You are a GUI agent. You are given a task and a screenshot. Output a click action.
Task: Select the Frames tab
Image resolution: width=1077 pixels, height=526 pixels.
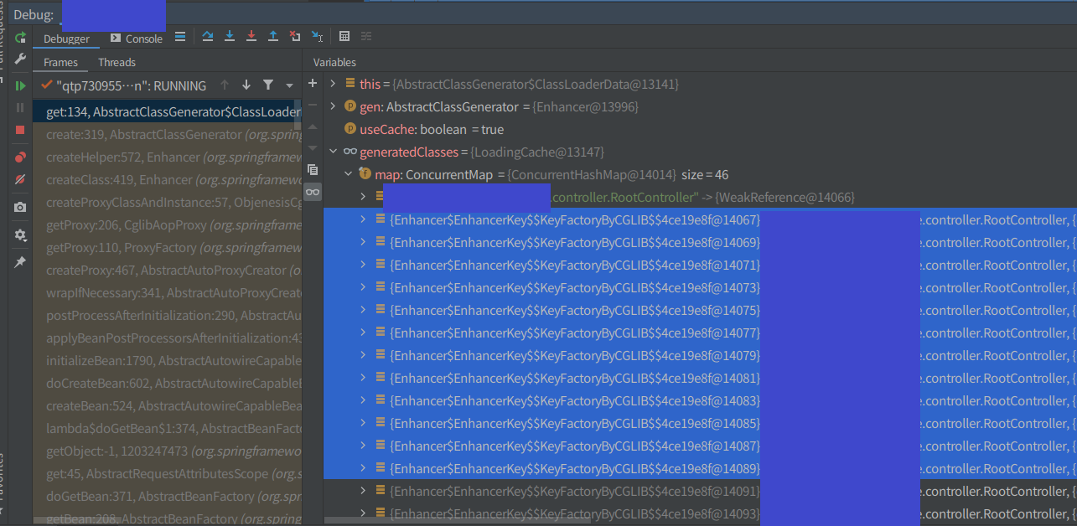click(x=60, y=63)
